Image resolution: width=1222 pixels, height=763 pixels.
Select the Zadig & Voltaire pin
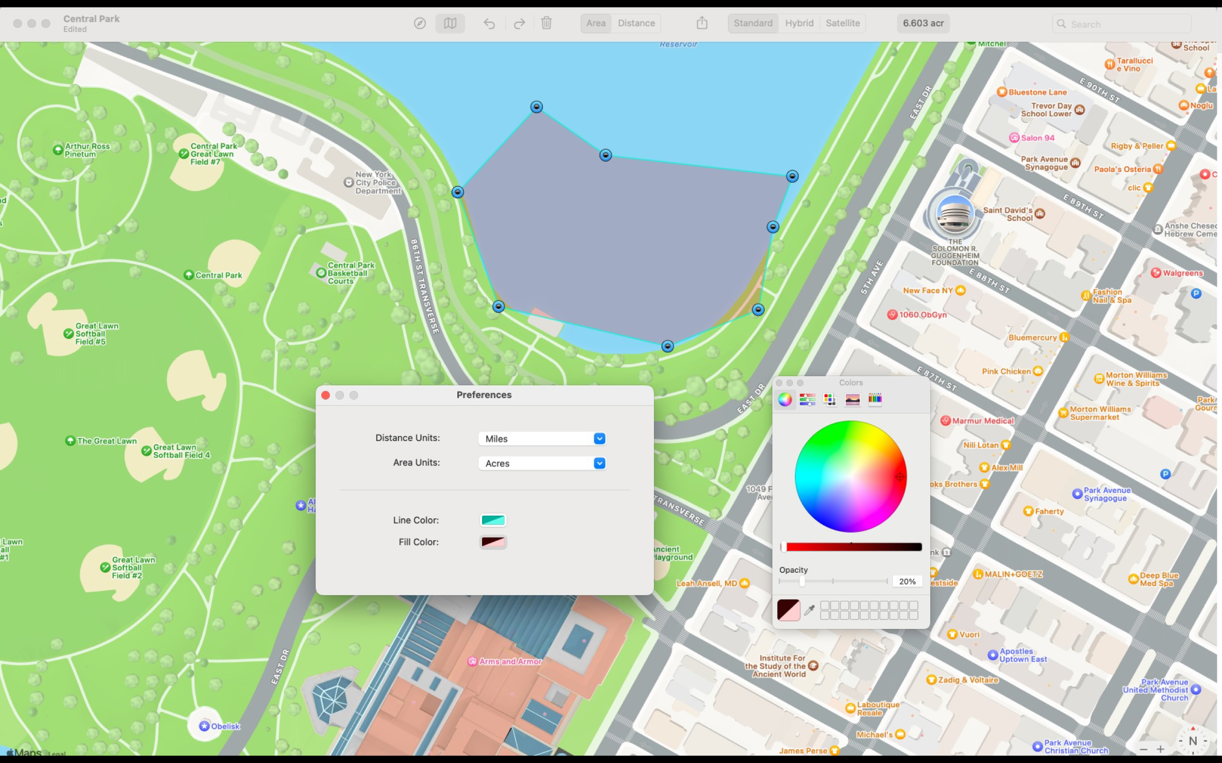click(x=932, y=680)
